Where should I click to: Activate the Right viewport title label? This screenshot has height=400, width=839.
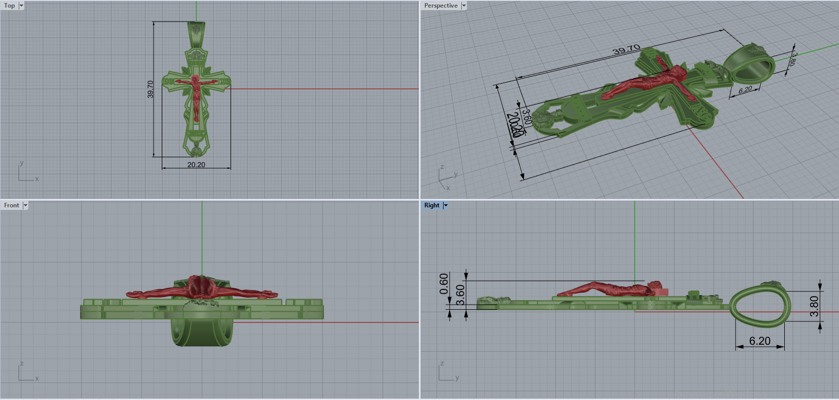click(432, 205)
